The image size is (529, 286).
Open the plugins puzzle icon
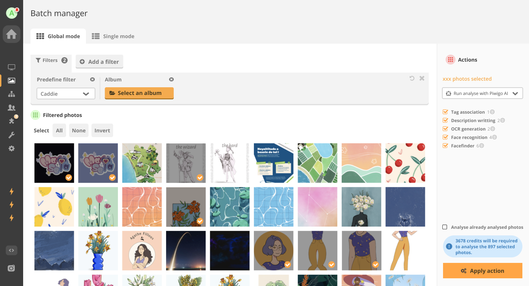pyautogui.click(x=11, y=121)
